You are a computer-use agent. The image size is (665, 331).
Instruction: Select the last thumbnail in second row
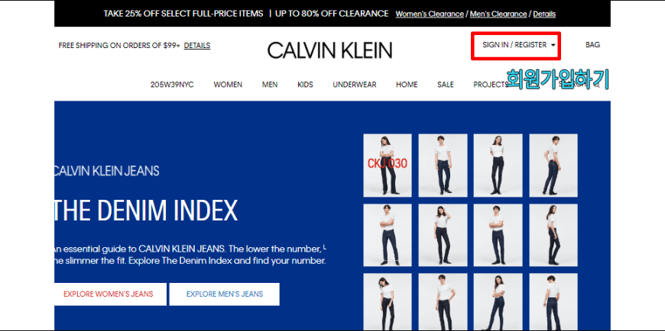553,235
